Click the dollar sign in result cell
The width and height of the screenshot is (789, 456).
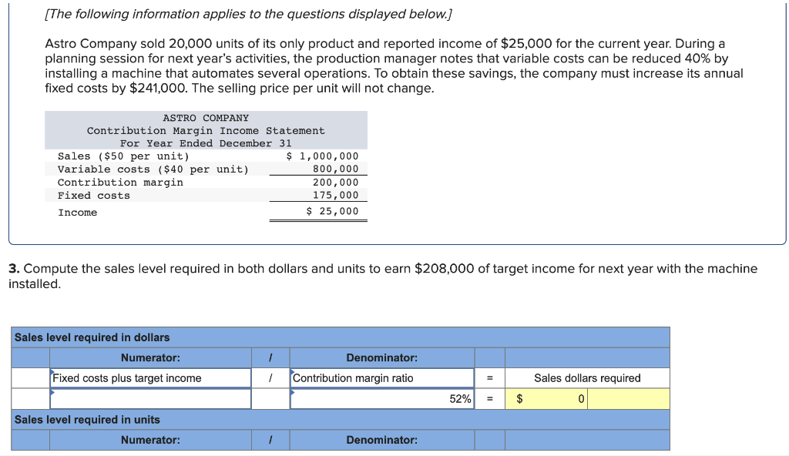click(520, 399)
